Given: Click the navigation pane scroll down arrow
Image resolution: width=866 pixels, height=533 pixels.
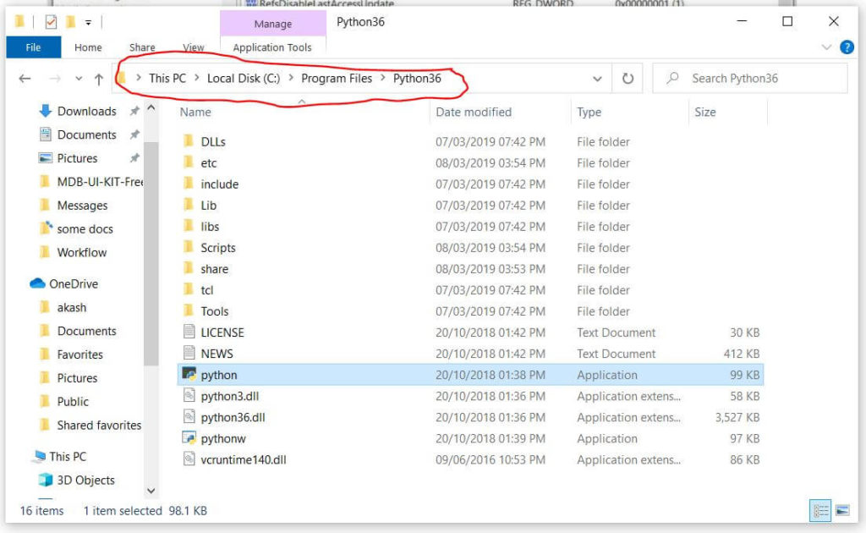Looking at the screenshot, I should point(151,491).
